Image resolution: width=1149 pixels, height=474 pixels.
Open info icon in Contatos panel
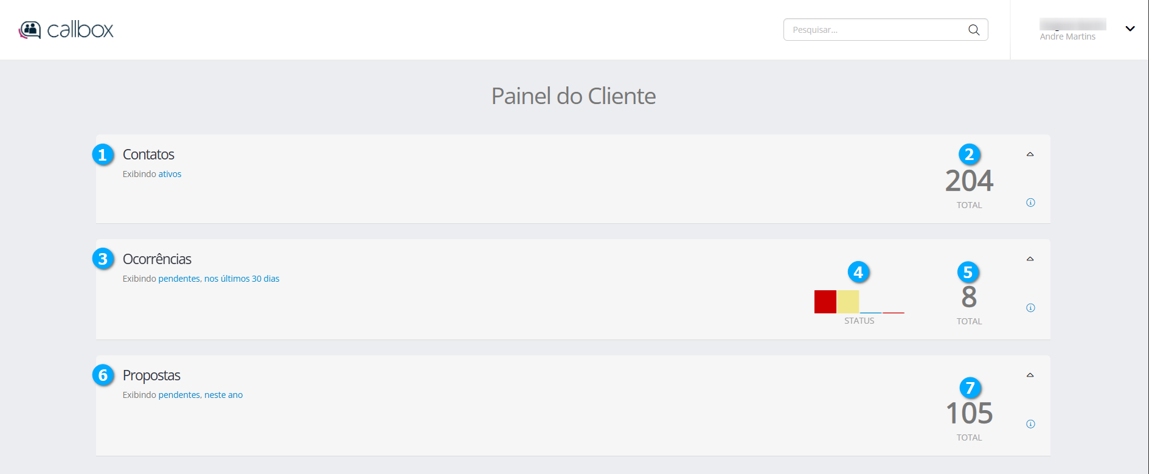coord(1030,203)
